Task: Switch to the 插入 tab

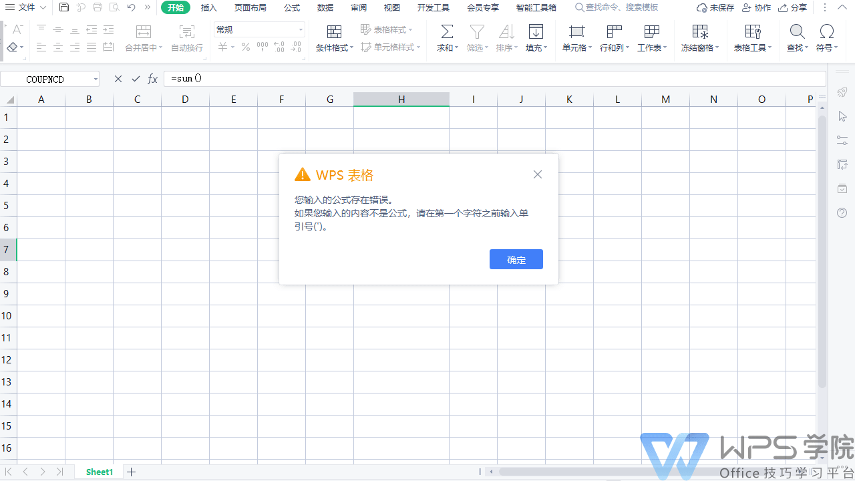Action: pyautogui.click(x=209, y=8)
